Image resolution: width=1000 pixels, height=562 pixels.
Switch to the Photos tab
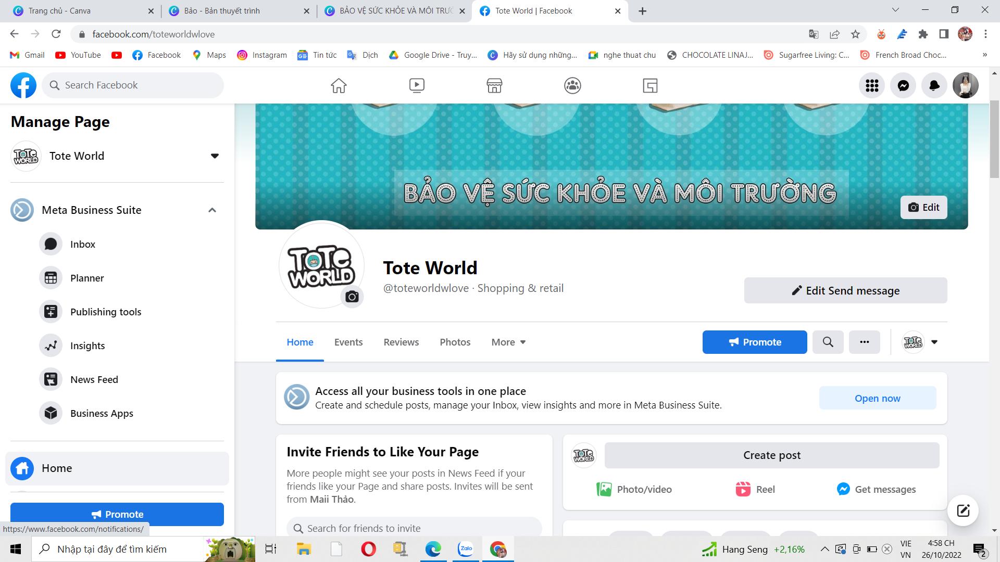pos(455,342)
